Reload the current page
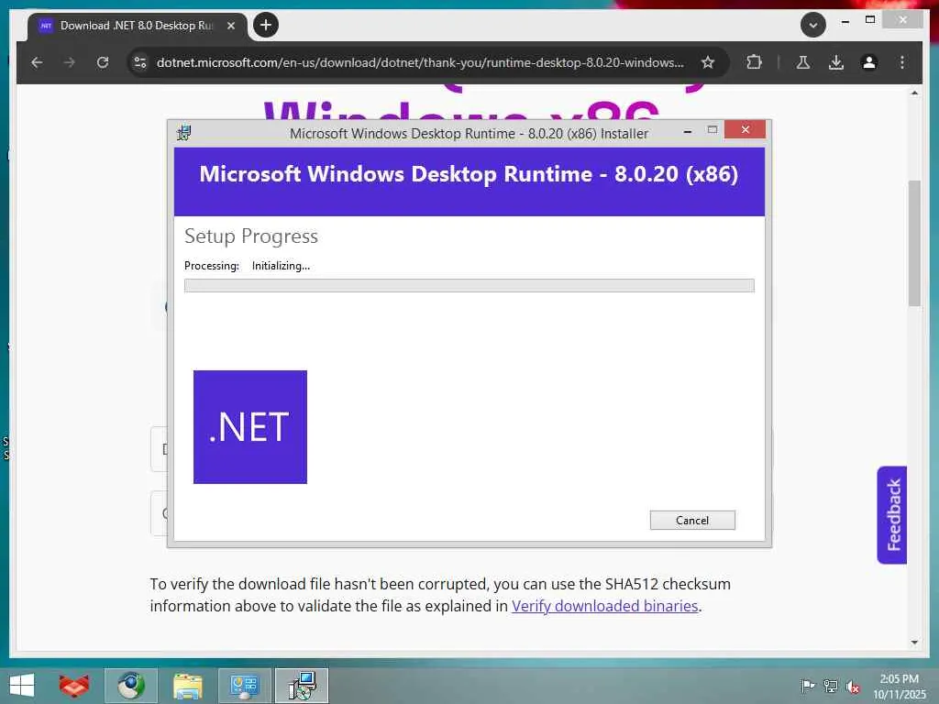939x704 pixels. tap(103, 62)
